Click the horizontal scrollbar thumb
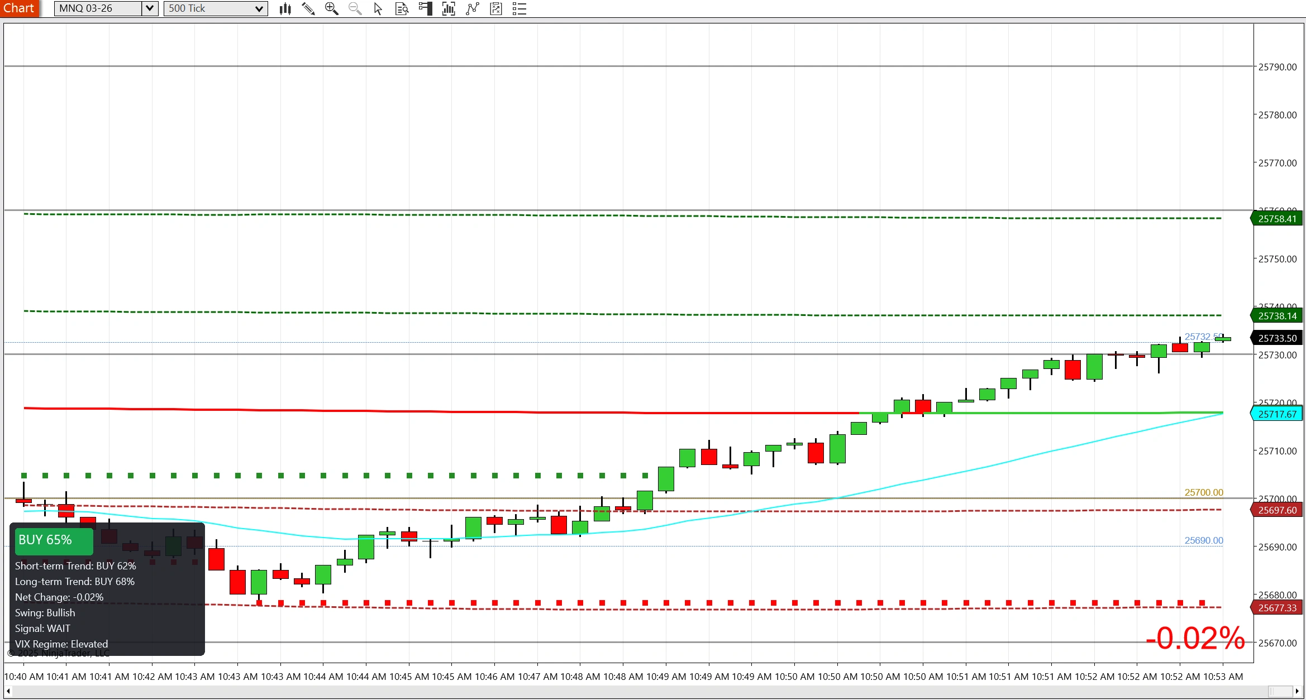Viewport: 1306px width, 700px height. point(1280,691)
